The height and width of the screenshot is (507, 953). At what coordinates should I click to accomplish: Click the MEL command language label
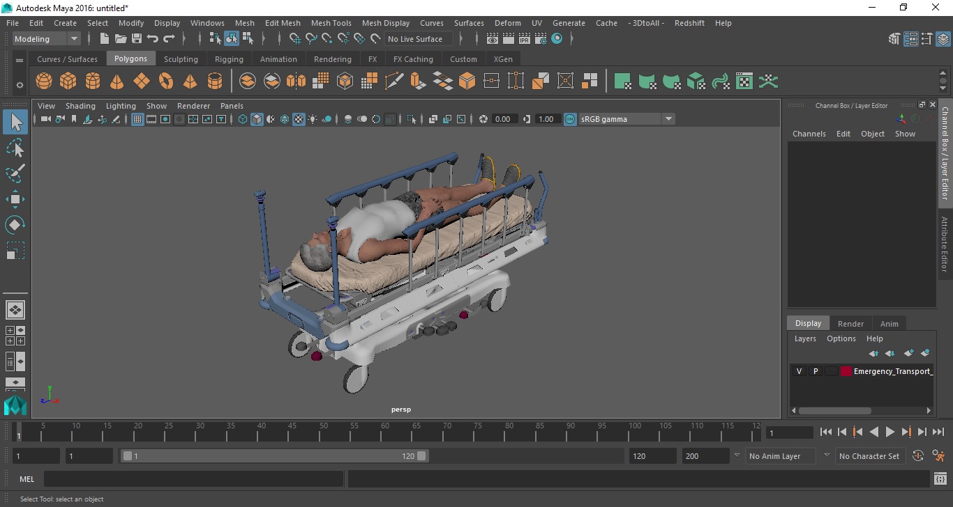(27, 479)
